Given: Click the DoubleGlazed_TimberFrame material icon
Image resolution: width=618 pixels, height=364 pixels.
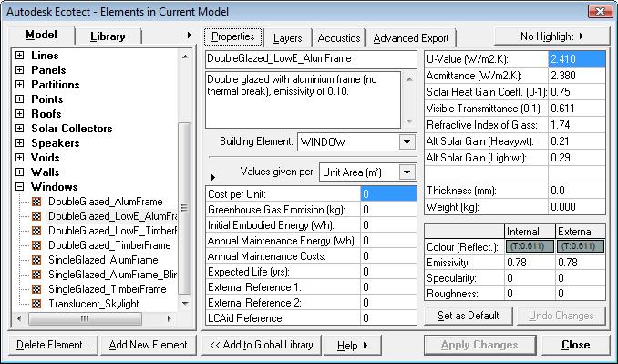Looking at the screenshot, I should [x=36, y=245].
